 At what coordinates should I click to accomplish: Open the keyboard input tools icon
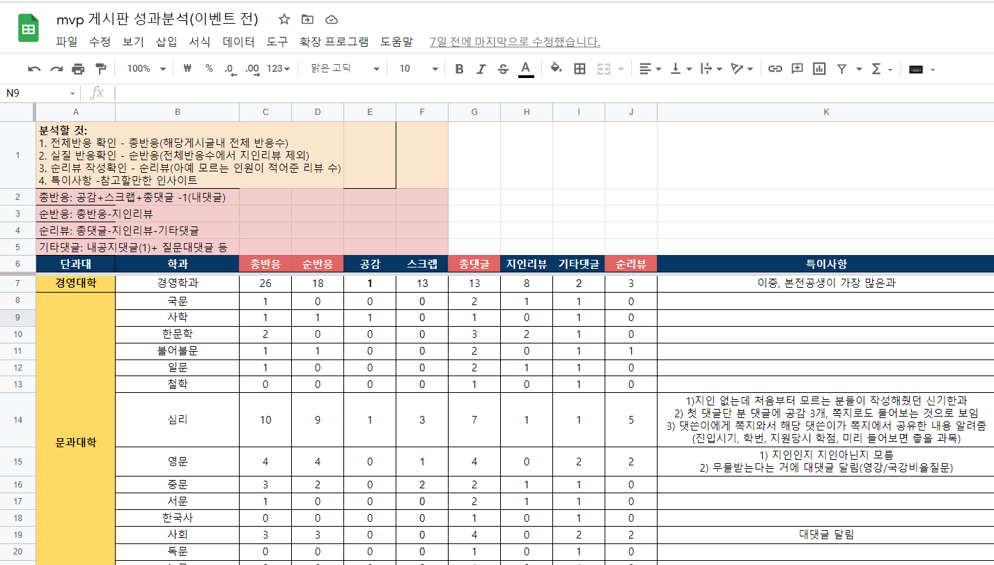[916, 69]
